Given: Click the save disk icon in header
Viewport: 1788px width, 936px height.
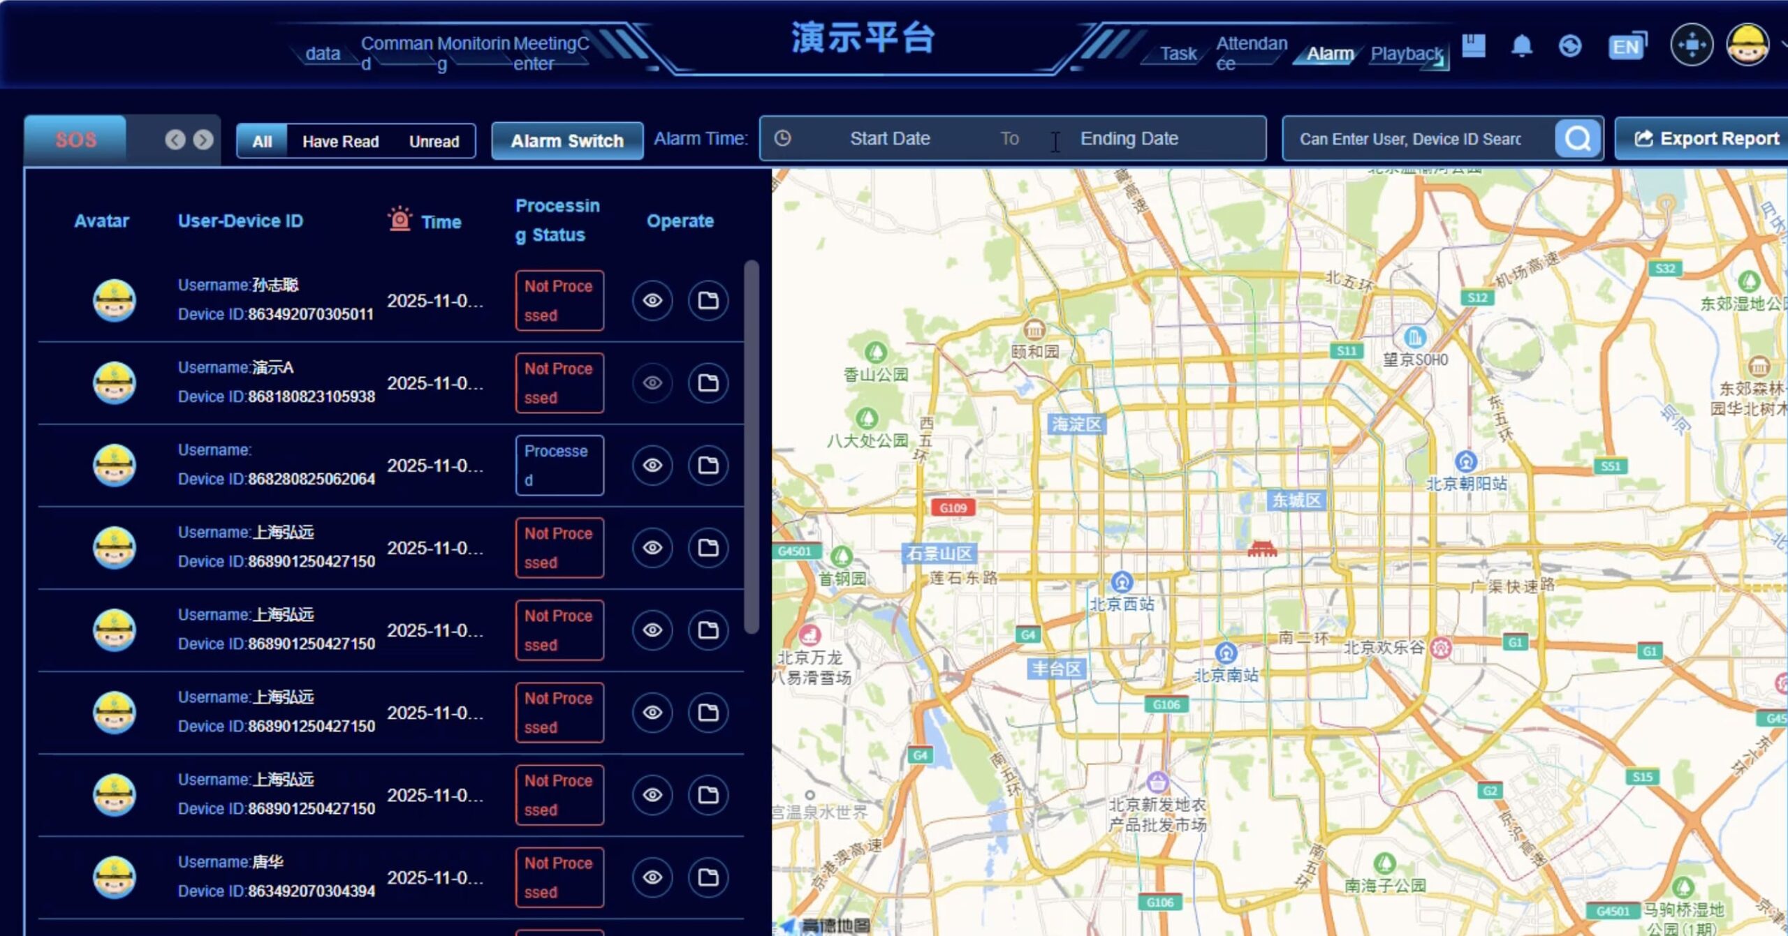Looking at the screenshot, I should click(1474, 46).
